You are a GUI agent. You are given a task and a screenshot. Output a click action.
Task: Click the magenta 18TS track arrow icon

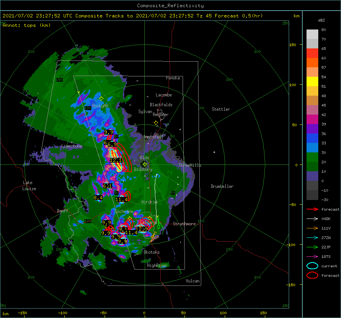click(312, 257)
